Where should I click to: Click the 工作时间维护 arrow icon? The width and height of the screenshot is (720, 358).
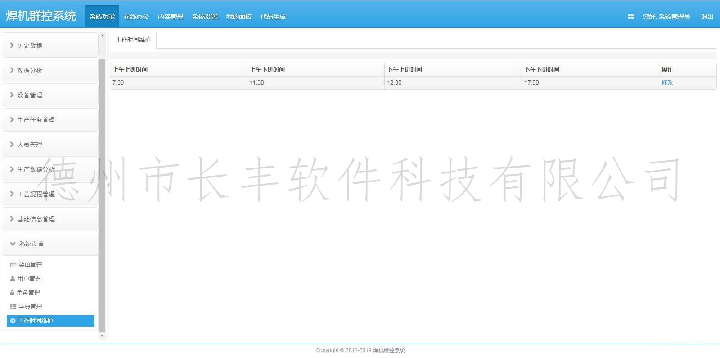(13, 321)
